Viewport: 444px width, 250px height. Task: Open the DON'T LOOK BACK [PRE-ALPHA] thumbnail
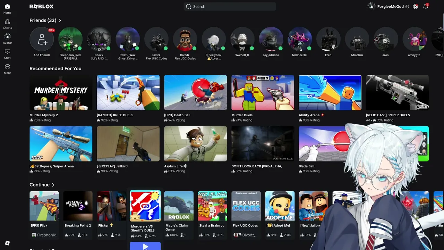click(x=263, y=144)
